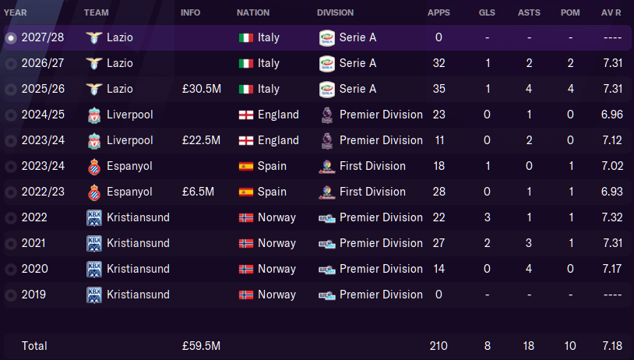
Task: Sort by the AV R column header
Action: tap(611, 12)
